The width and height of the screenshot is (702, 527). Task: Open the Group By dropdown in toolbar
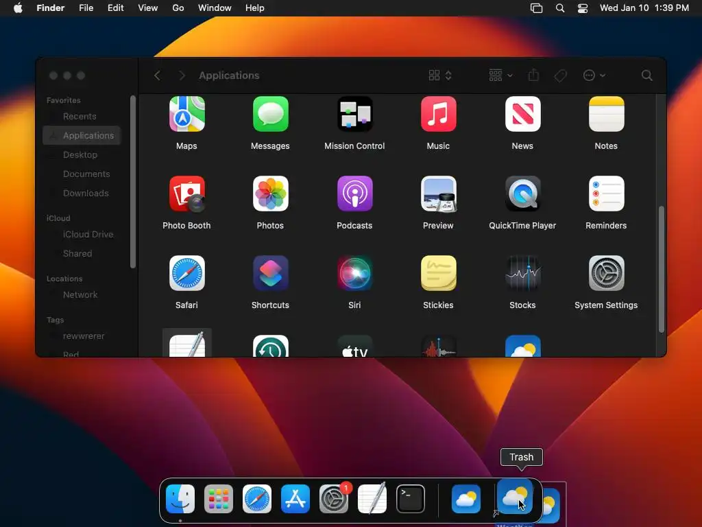(500, 75)
